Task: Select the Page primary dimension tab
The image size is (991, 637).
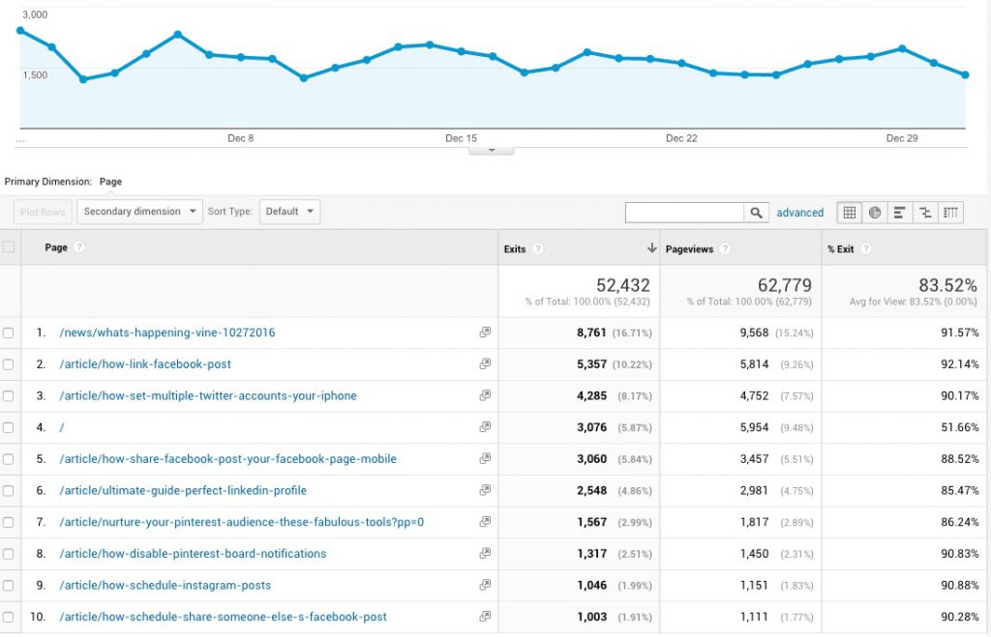Action: [110, 182]
